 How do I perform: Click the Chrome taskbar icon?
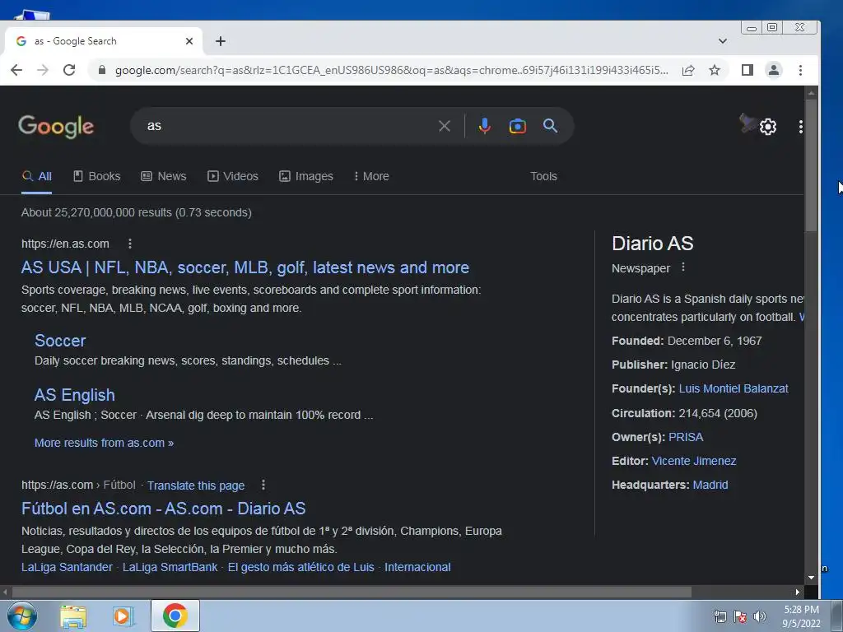tap(175, 616)
